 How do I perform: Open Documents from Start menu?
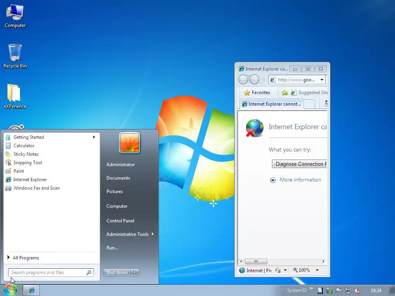(x=118, y=178)
